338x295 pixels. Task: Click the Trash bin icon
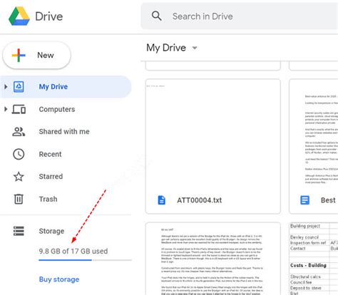(19, 199)
